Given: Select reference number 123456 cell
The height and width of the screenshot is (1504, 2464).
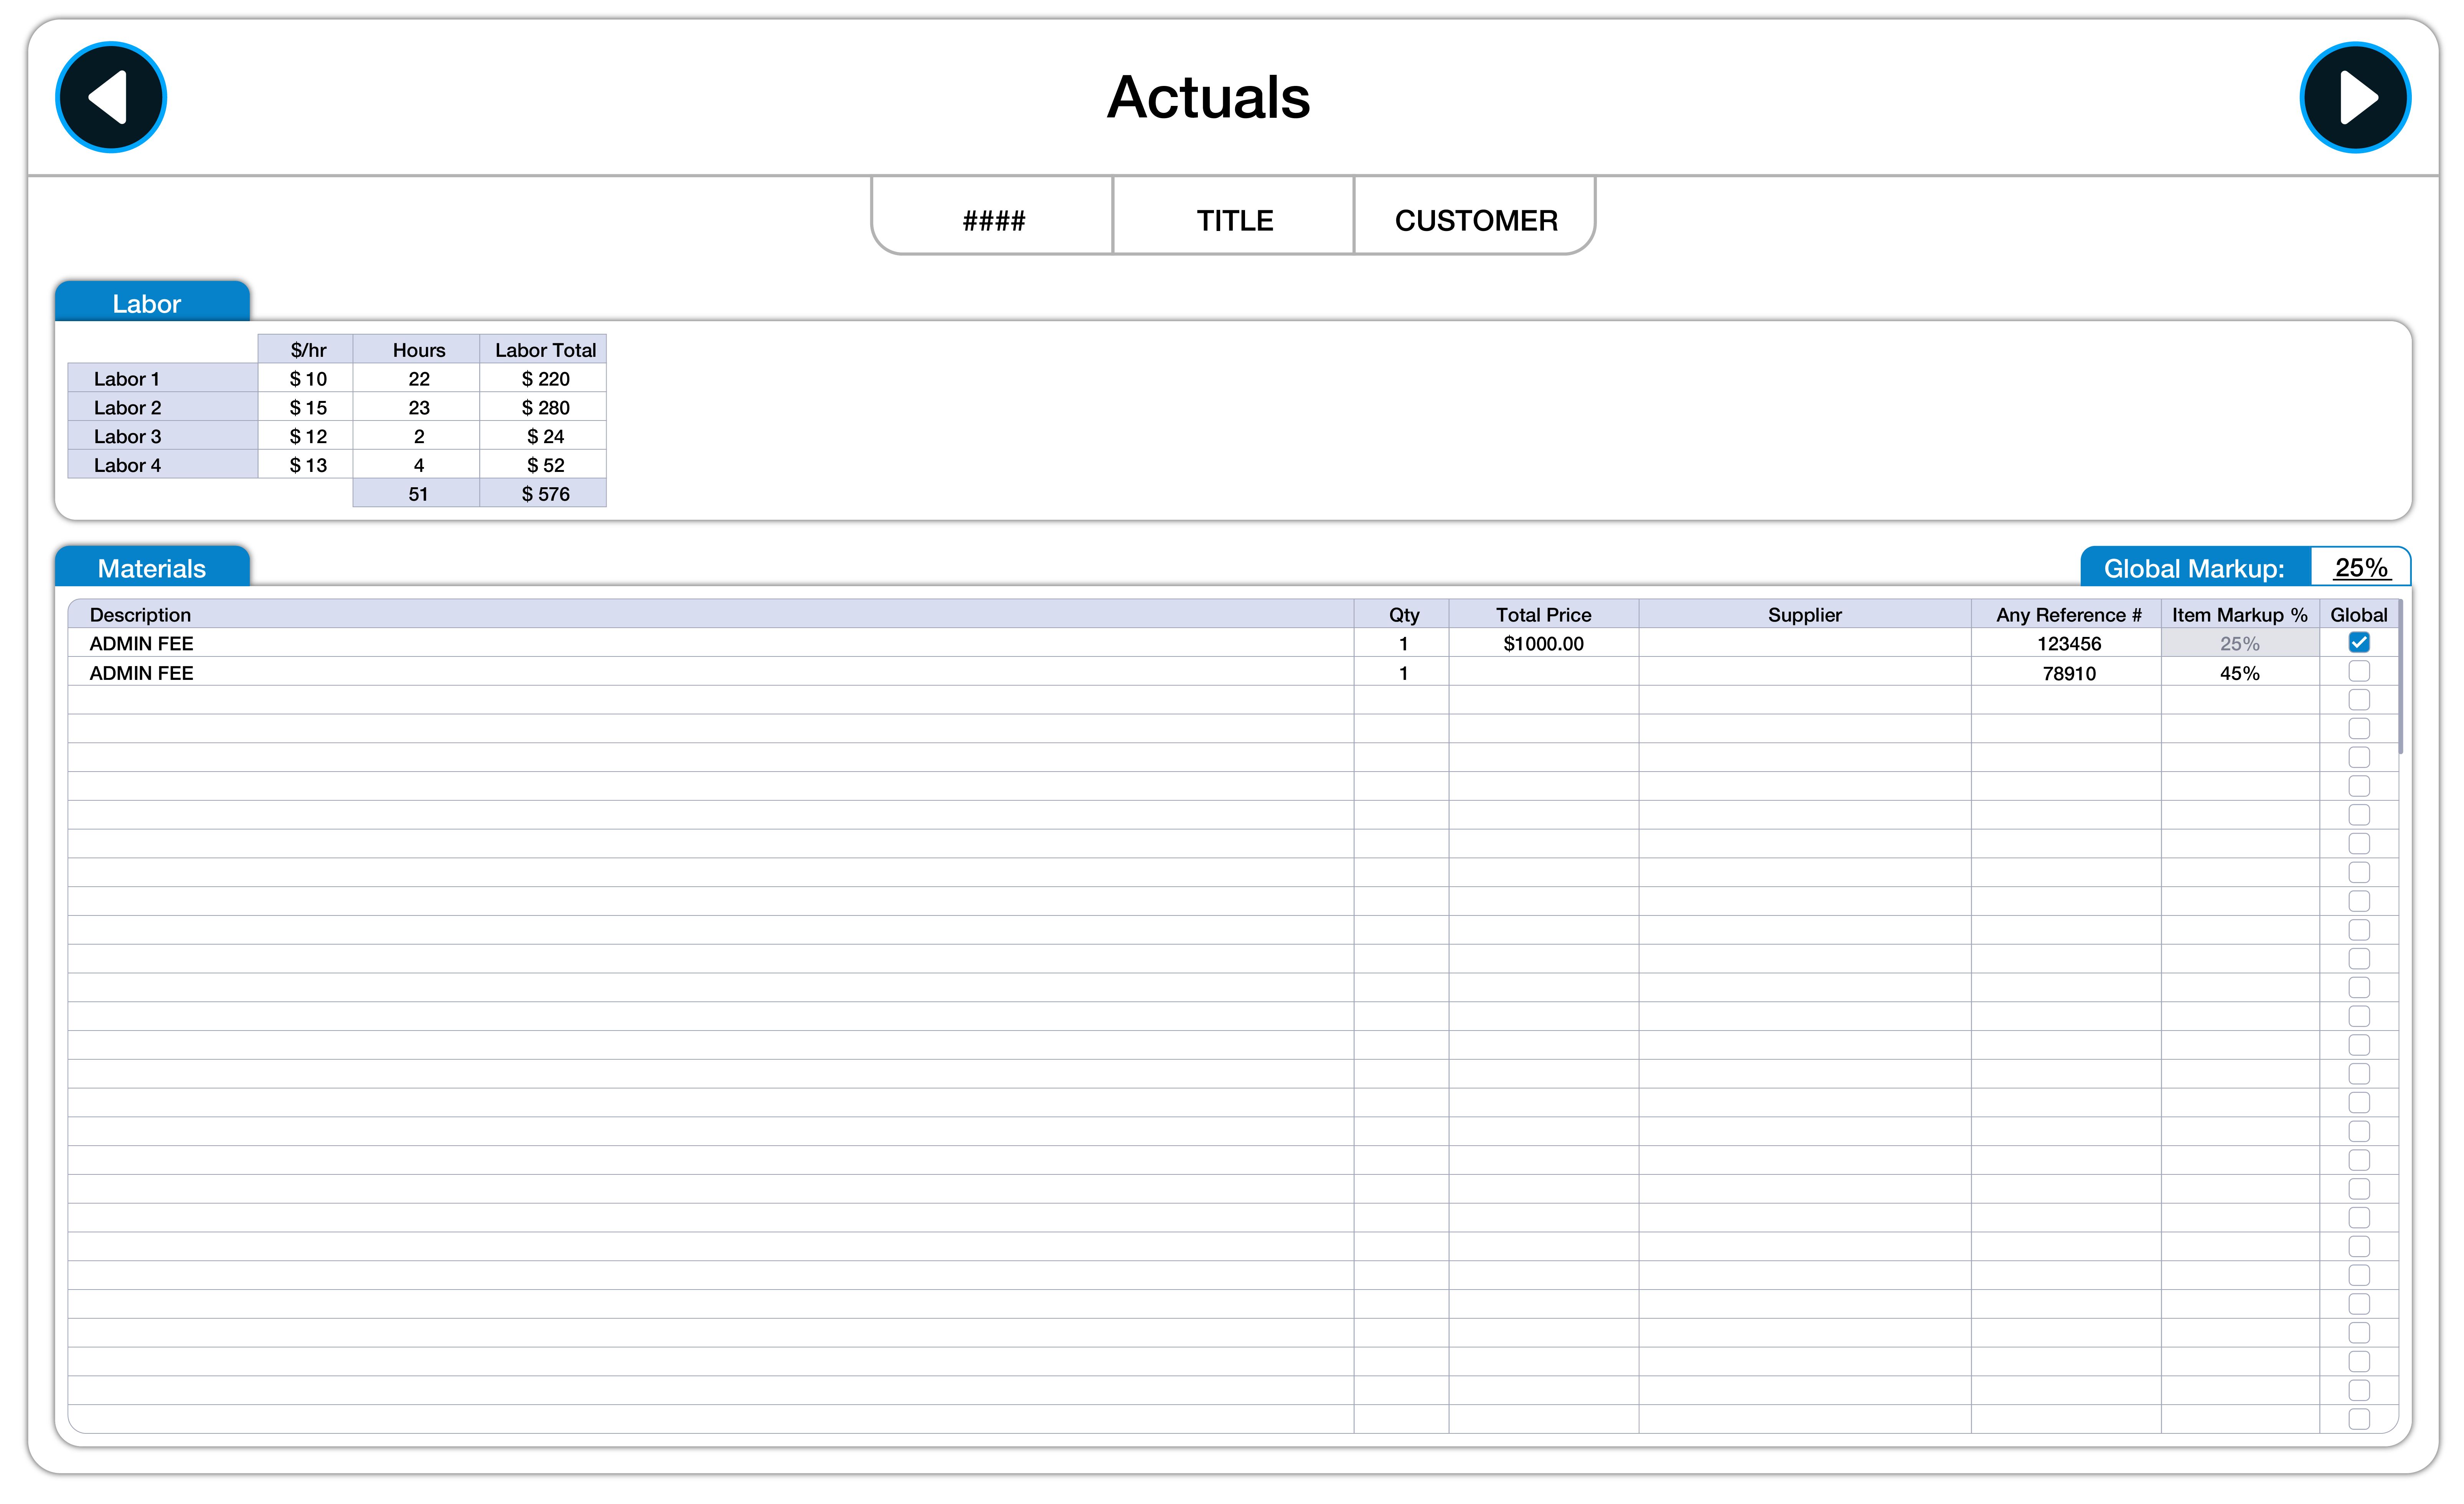Looking at the screenshot, I should click(2066, 643).
